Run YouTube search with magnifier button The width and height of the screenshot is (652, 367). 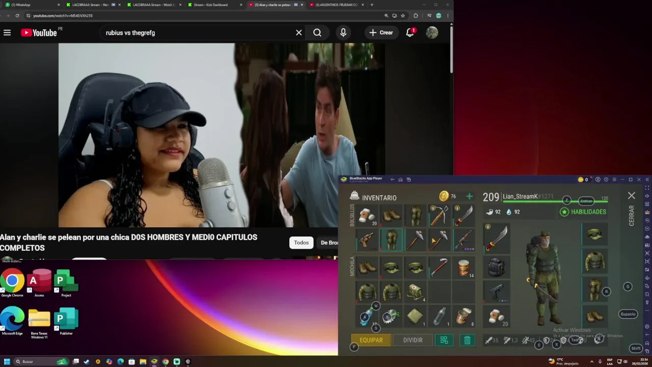[x=317, y=33]
